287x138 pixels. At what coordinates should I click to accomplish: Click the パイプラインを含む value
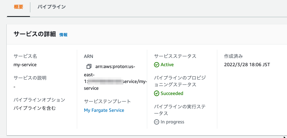[34, 108]
